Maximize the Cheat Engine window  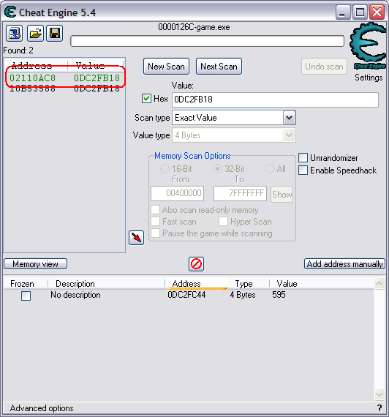click(360, 12)
